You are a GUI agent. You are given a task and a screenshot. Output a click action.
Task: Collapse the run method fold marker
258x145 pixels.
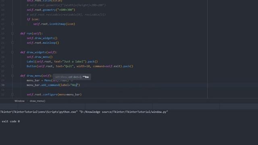tap(12, 33)
